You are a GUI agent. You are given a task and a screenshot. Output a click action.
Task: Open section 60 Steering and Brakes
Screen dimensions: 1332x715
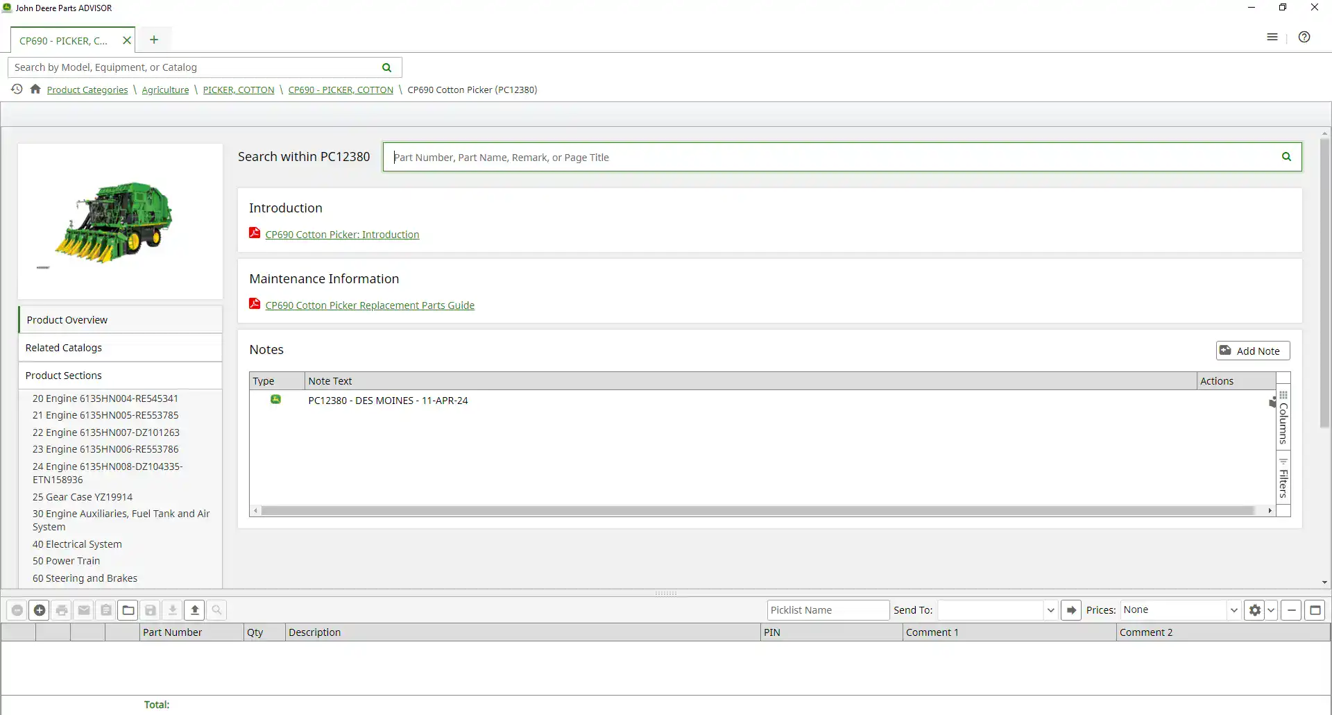pyautogui.click(x=85, y=578)
